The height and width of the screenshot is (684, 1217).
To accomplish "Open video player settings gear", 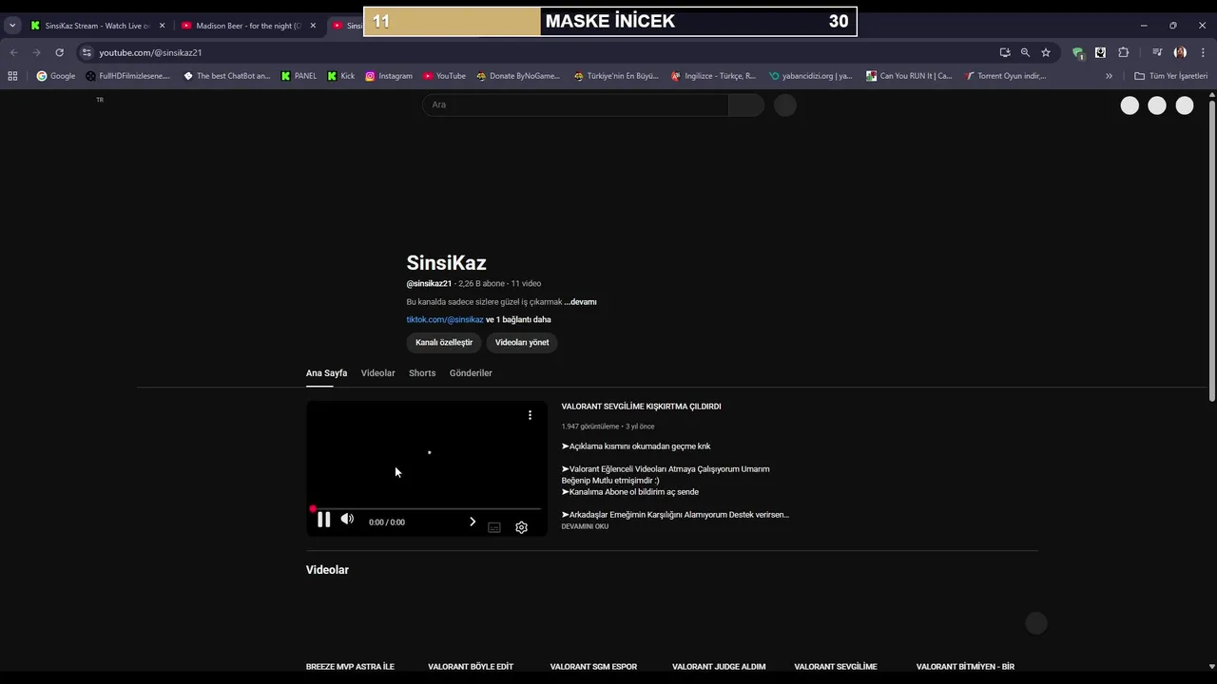I will tap(521, 527).
